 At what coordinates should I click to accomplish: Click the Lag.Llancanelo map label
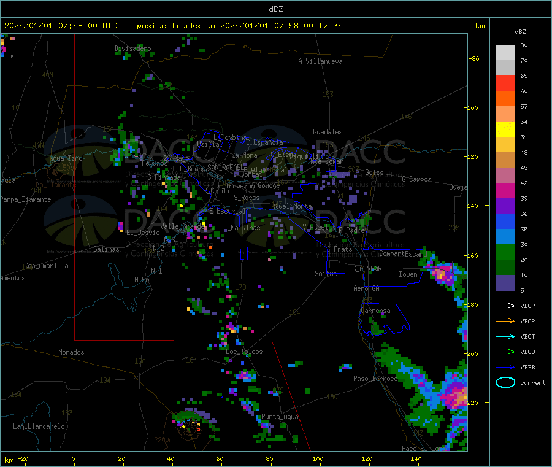tap(39, 426)
